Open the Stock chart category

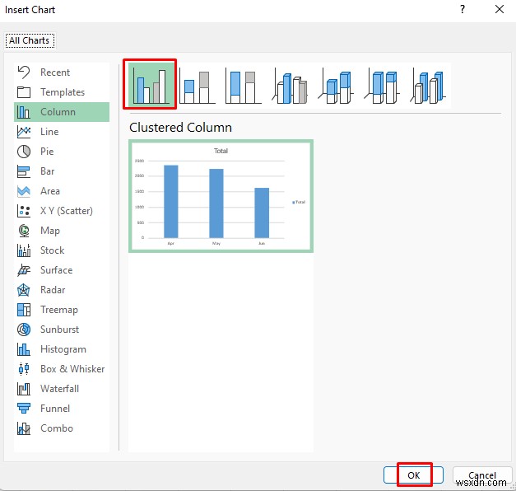click(x=62, y=250)
